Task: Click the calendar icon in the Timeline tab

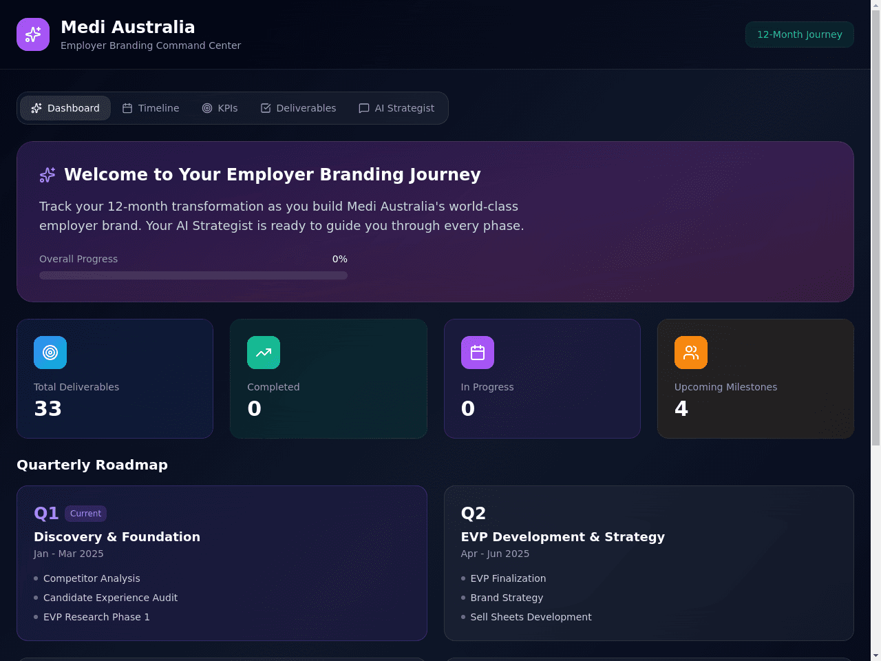Action: [x=127, y=108]
